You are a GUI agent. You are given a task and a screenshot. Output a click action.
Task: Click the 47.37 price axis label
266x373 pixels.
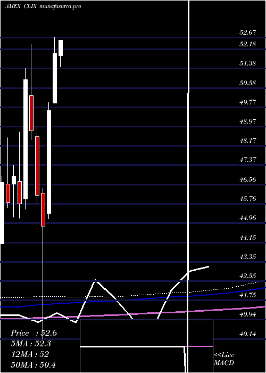pyautogui.click(x=247, y=160)
